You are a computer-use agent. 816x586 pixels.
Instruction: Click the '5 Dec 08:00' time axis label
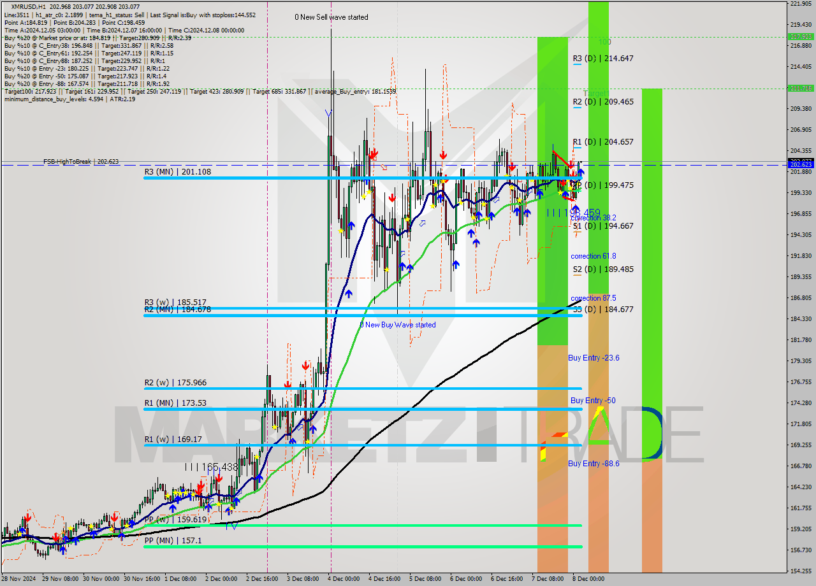[x=425, y=579]
